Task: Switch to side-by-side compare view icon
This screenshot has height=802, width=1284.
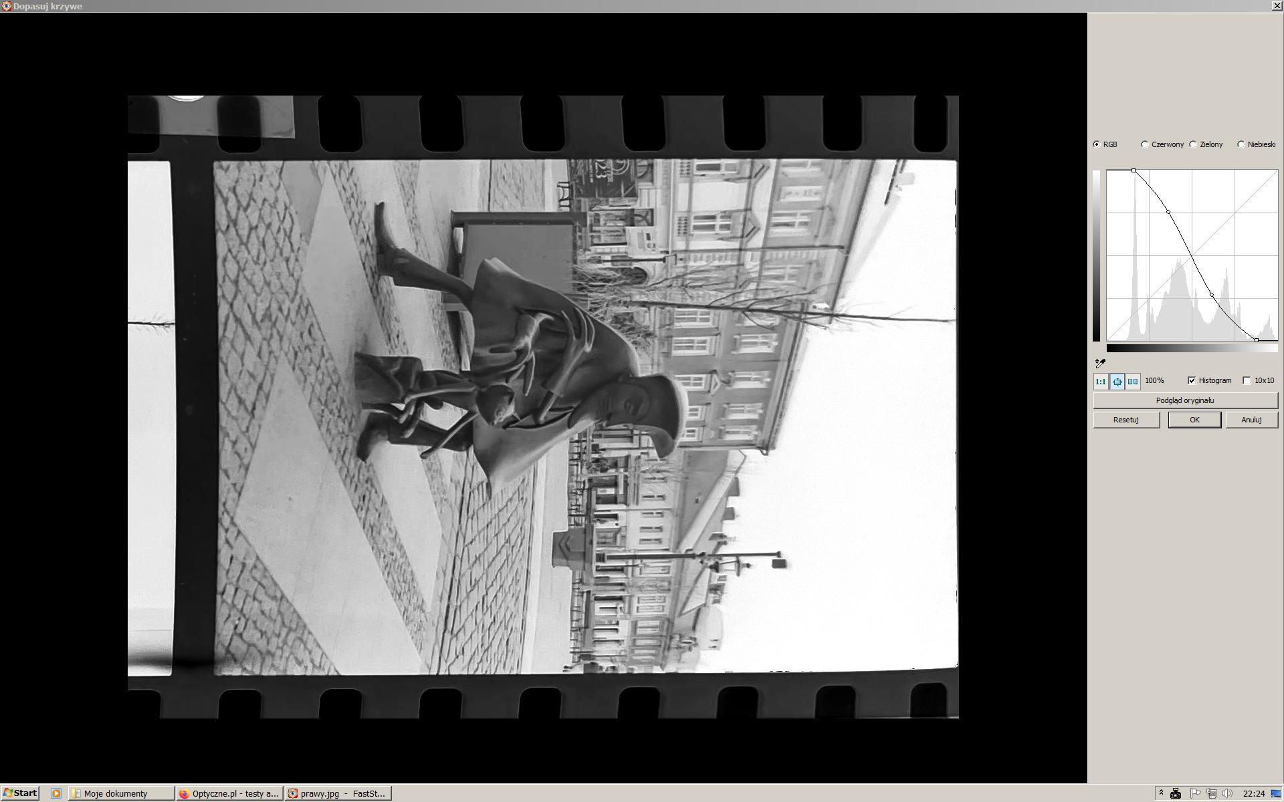Action: point(1133,382)
